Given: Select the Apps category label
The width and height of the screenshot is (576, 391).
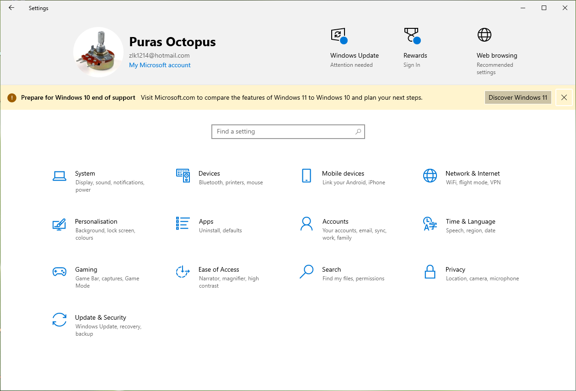Looking at the screenshot, I should click(206, 221).
